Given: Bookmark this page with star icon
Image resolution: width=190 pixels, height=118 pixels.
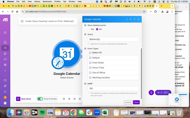Looking at the screenshot, I should [x=144, y=11].
